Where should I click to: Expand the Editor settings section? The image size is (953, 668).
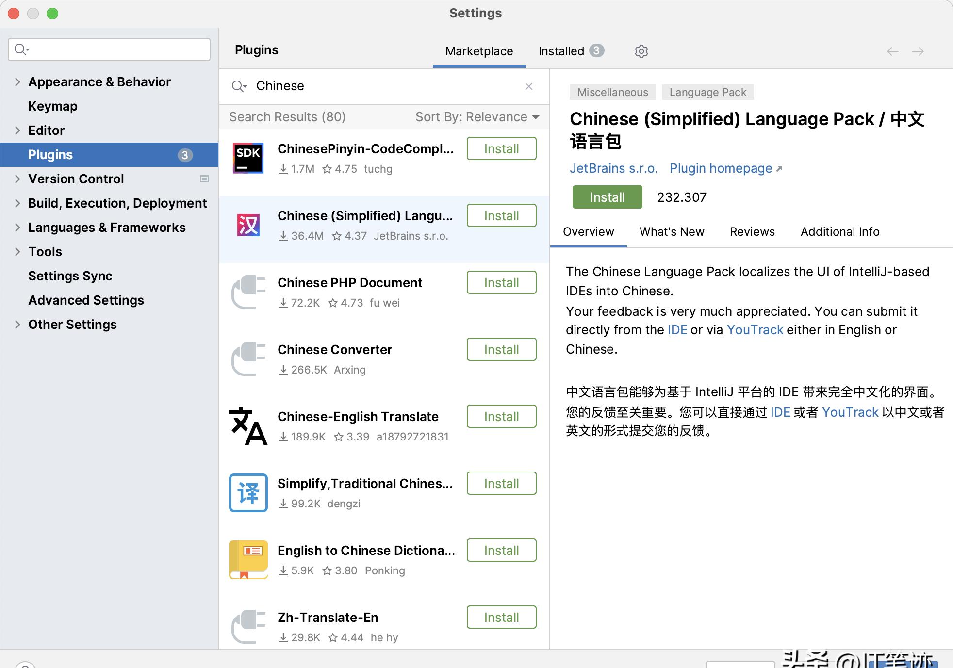pos(17,130)
